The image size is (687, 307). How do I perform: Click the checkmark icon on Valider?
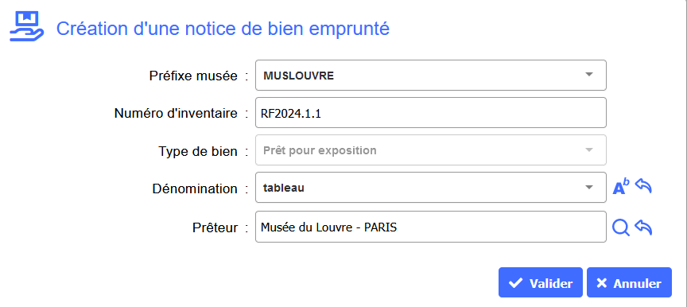(x=516, y=283)
